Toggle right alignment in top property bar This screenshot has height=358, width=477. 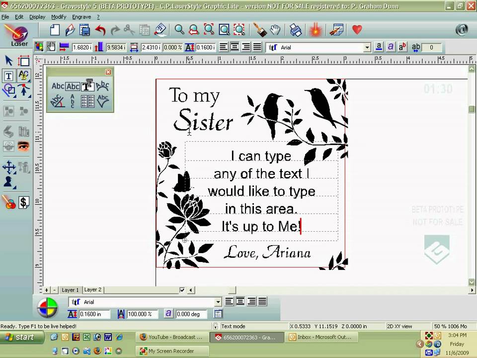coord(246,47)
